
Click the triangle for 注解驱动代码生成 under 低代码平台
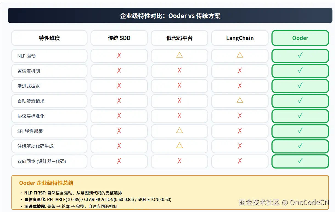pyautogui.click(x=179, y=145)
